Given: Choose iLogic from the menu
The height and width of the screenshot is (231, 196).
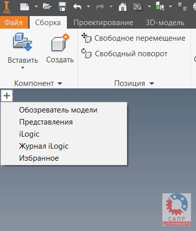Looking at the screenshot, I should tap(64, 134).
